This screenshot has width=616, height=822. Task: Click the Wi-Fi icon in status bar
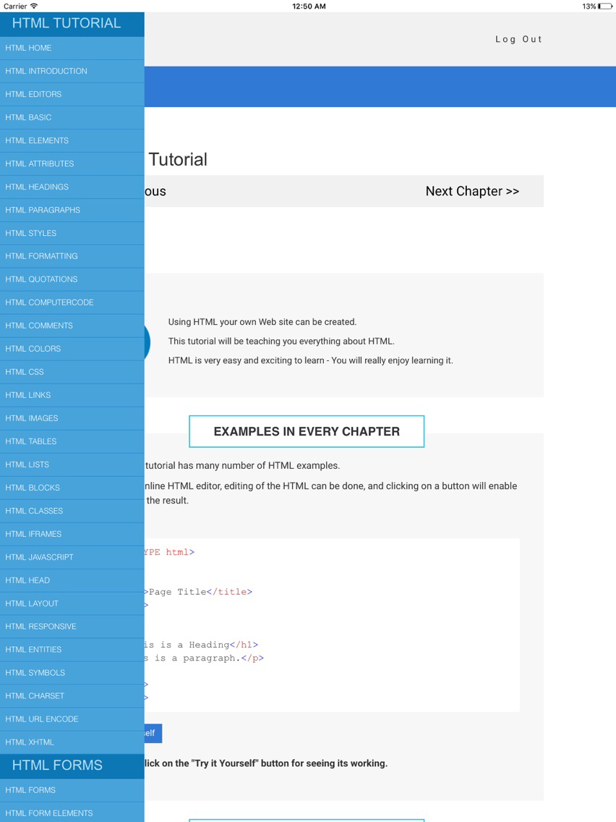click(34, 7)
